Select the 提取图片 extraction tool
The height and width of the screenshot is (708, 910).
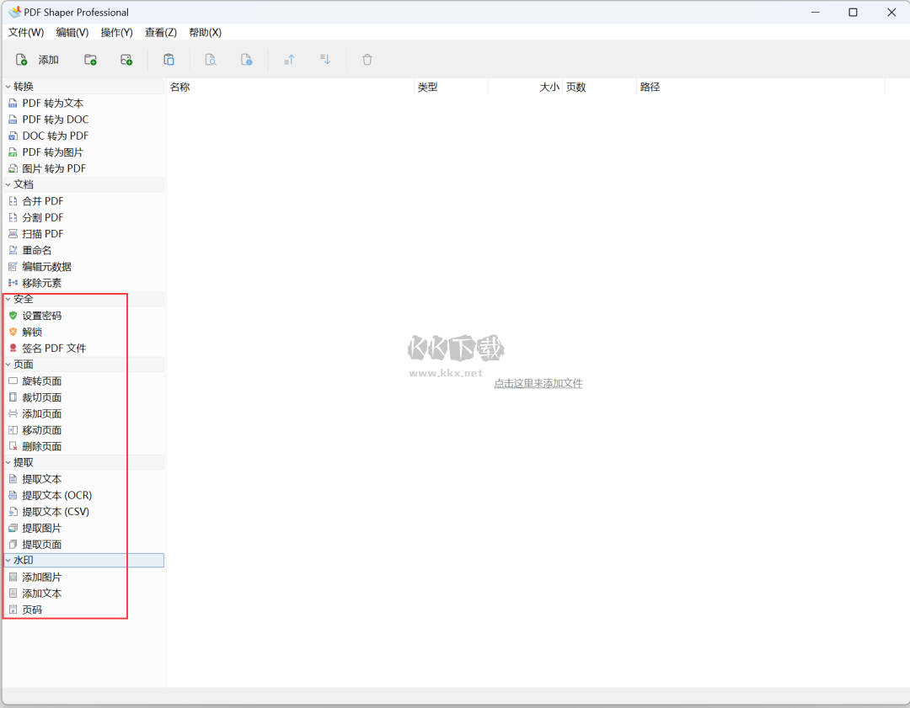pos(40,528)
